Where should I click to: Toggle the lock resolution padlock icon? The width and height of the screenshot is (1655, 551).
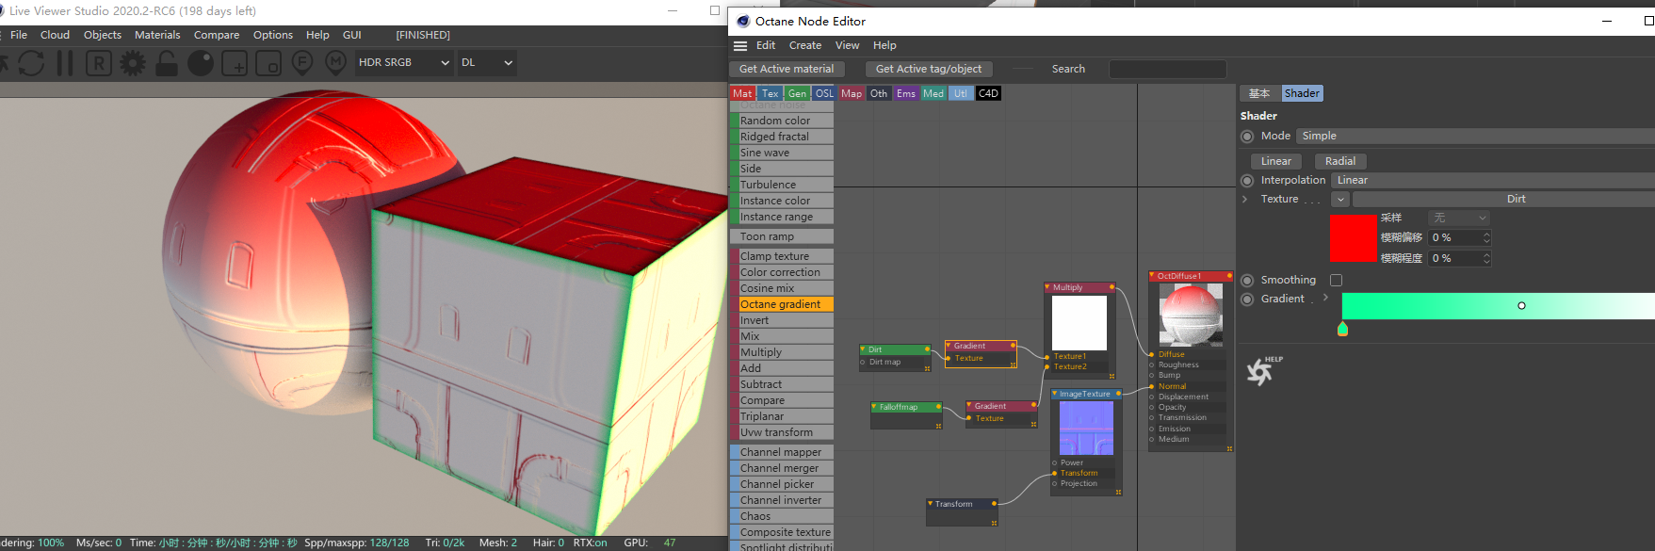167,63
